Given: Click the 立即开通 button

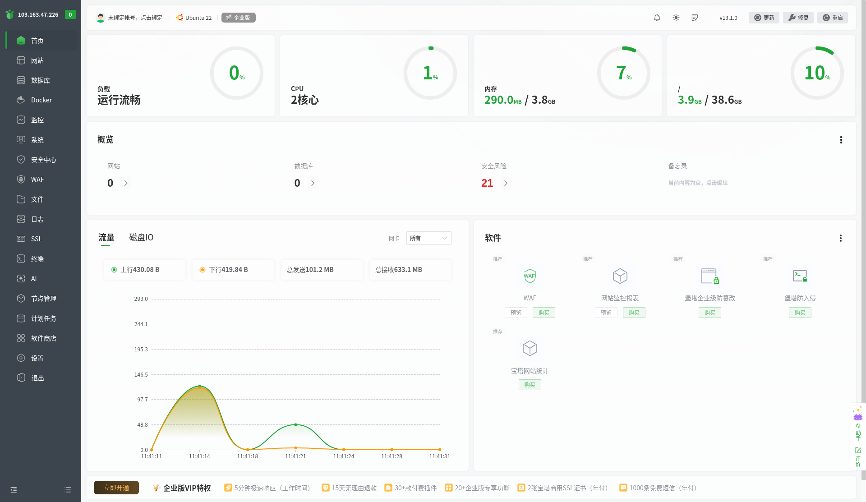Looking at the screenshot, I should (x=116, y=488).
